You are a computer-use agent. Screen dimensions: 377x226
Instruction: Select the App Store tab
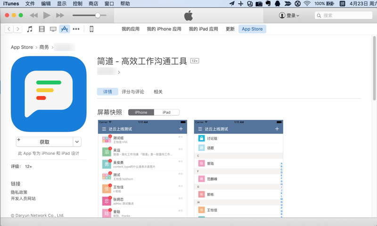coord(252,29)
